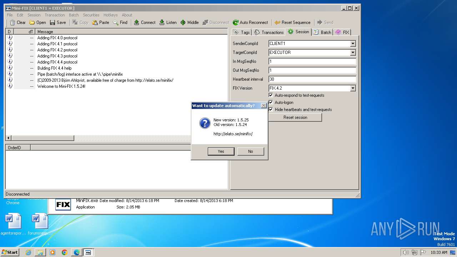Click Reset Sequence toolbar icon

click(x=277, y=22)
